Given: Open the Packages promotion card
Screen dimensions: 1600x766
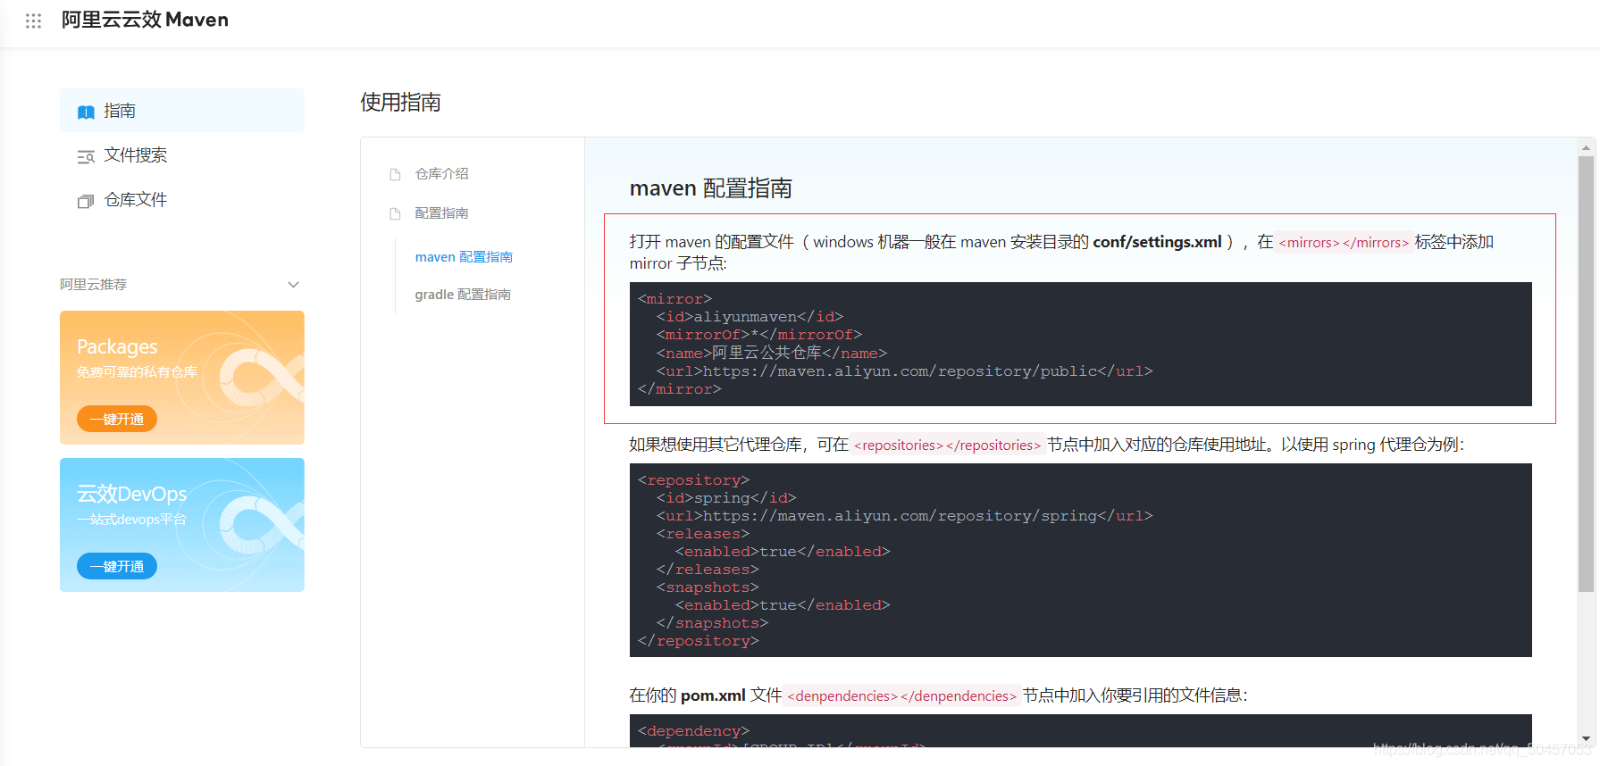Looking at the screenshot, I should tap(182, 378).
